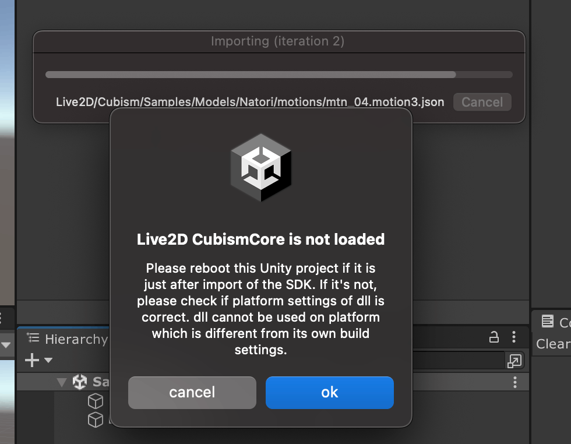The width and height of the screenshot is (571, 444).
Task: Toggle the Hierarchy panel lock
Action: pyautogui.click(x=494, y=337)
